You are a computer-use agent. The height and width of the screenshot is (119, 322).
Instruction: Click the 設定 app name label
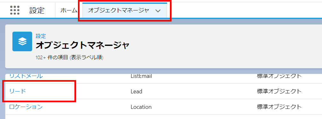pos(37,10)
